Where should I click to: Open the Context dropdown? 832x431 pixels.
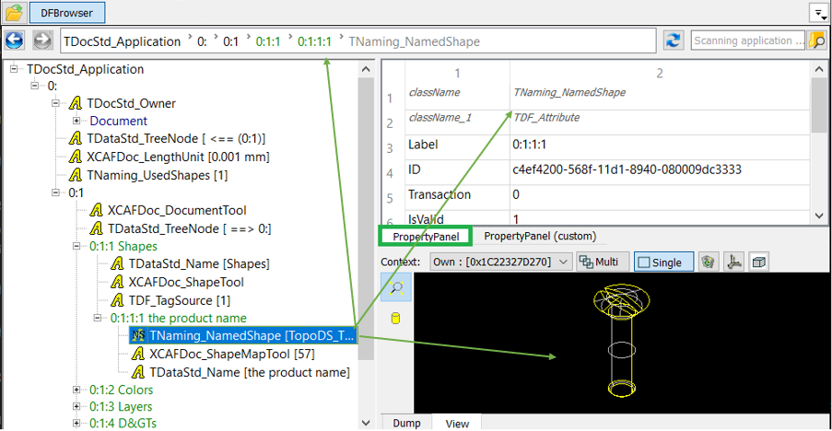tap(502, 262)
